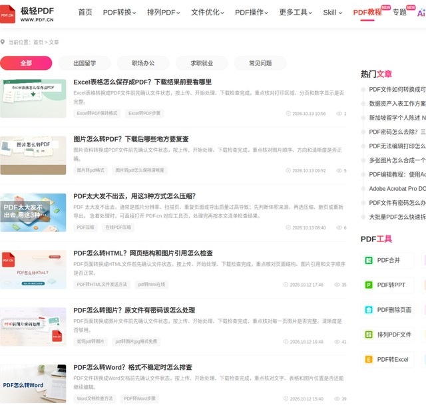The height and width of the screenshot is (409, 426).
Task: Expand the 更多工具 dropdown menu
Action: (x=296, y=13)
